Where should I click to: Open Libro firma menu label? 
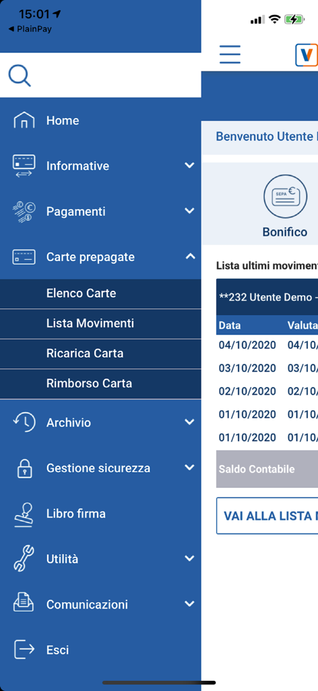(x=75, y=514)
